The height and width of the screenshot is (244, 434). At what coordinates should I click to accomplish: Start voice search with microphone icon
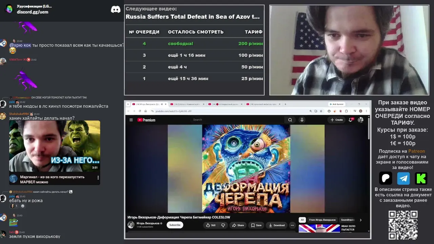[x=302, y=120]
